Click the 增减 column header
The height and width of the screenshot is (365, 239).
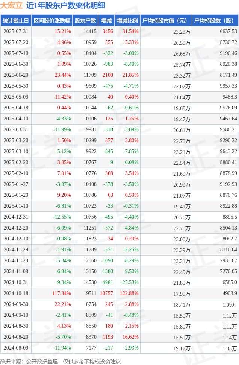point(106,20)
